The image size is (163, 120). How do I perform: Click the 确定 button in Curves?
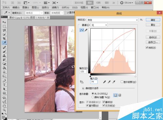(153, 20)
